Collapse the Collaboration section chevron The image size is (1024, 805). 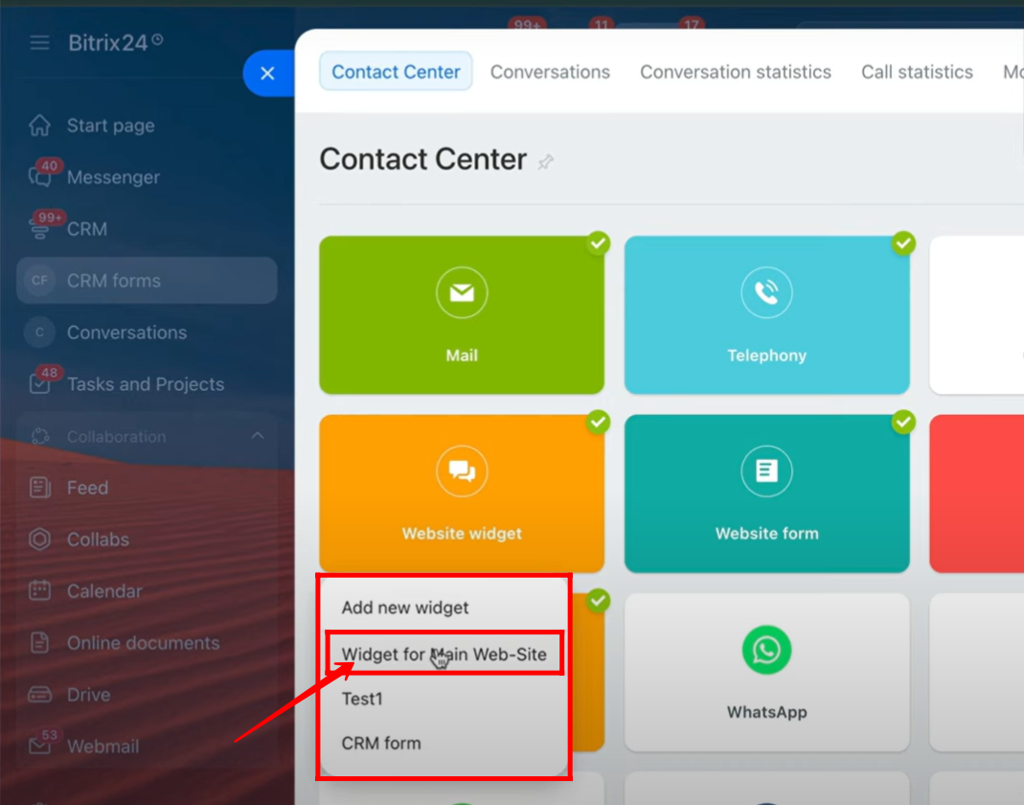258,435
